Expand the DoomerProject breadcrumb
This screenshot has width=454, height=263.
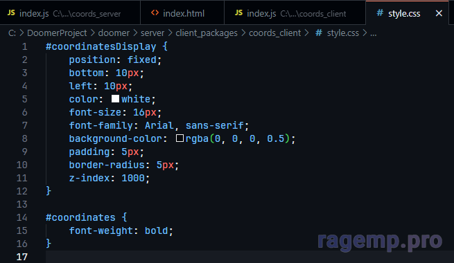(57, 33)
